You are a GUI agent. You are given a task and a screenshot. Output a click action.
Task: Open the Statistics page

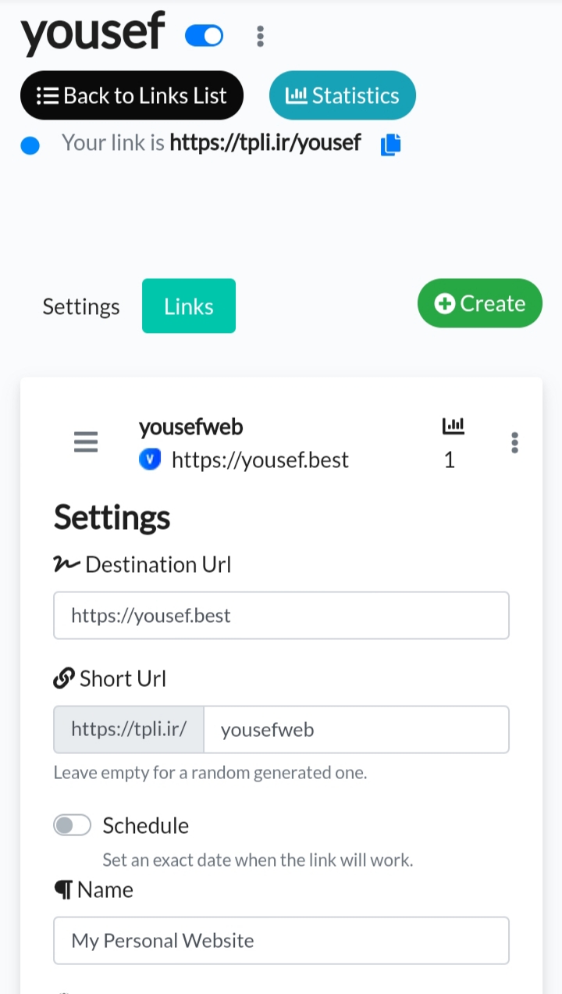pyautogui.click(x=343, y=96)
